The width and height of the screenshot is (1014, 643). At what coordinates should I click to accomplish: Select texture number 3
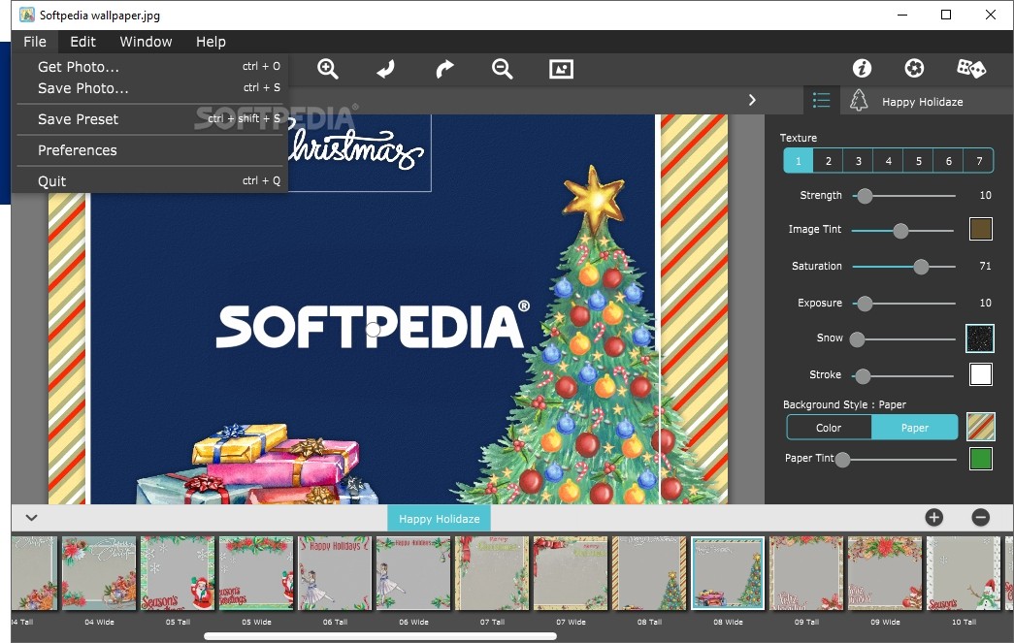[x=858, y=161]
